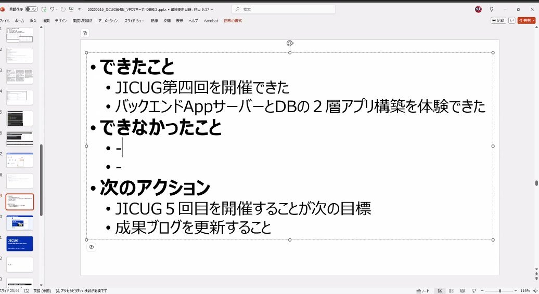
Task: Open the Customize Quick Access Toolbar arrow
Action: coord(80,9)
